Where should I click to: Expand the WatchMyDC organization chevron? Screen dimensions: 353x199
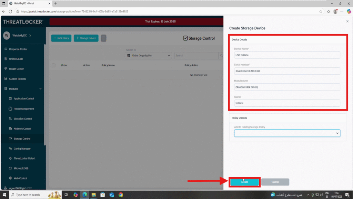30,36
